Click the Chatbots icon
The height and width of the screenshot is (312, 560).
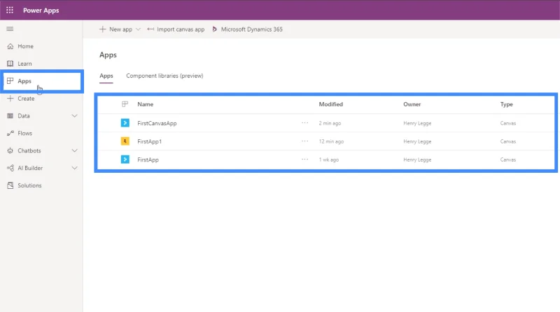point(10,150)
